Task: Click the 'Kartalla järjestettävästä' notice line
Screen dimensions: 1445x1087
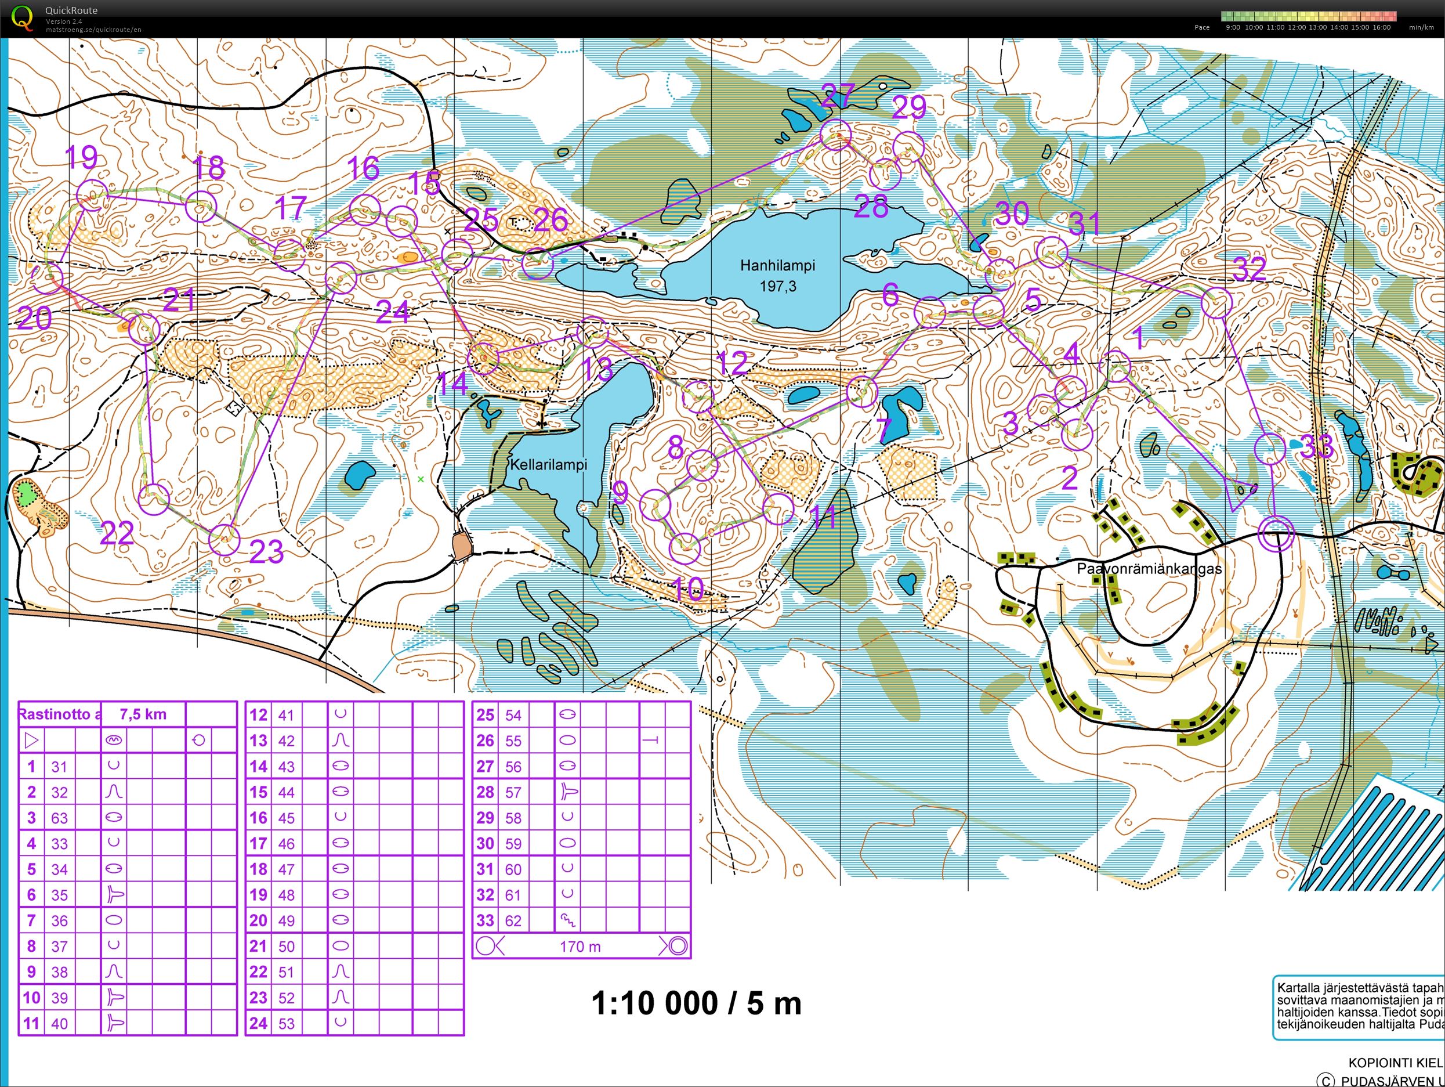Action: 1361,988
